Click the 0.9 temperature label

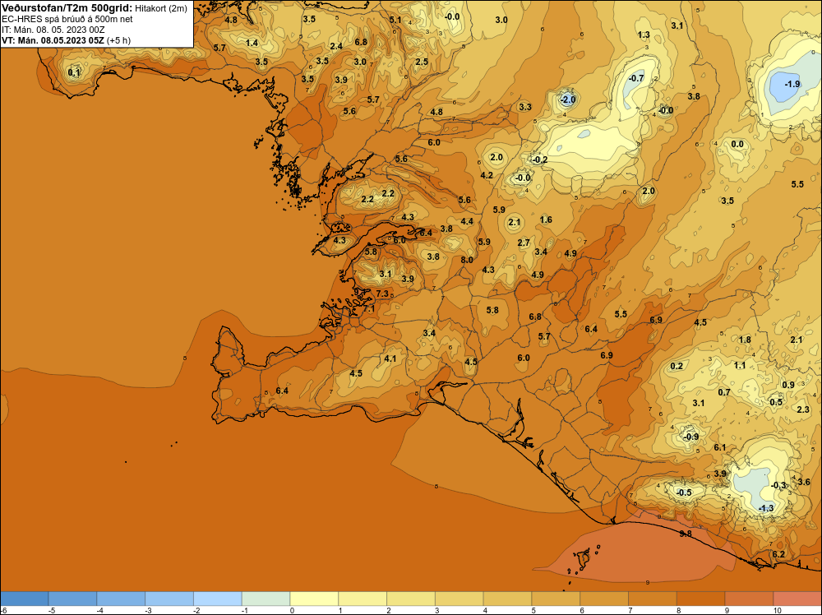[788, 385]
